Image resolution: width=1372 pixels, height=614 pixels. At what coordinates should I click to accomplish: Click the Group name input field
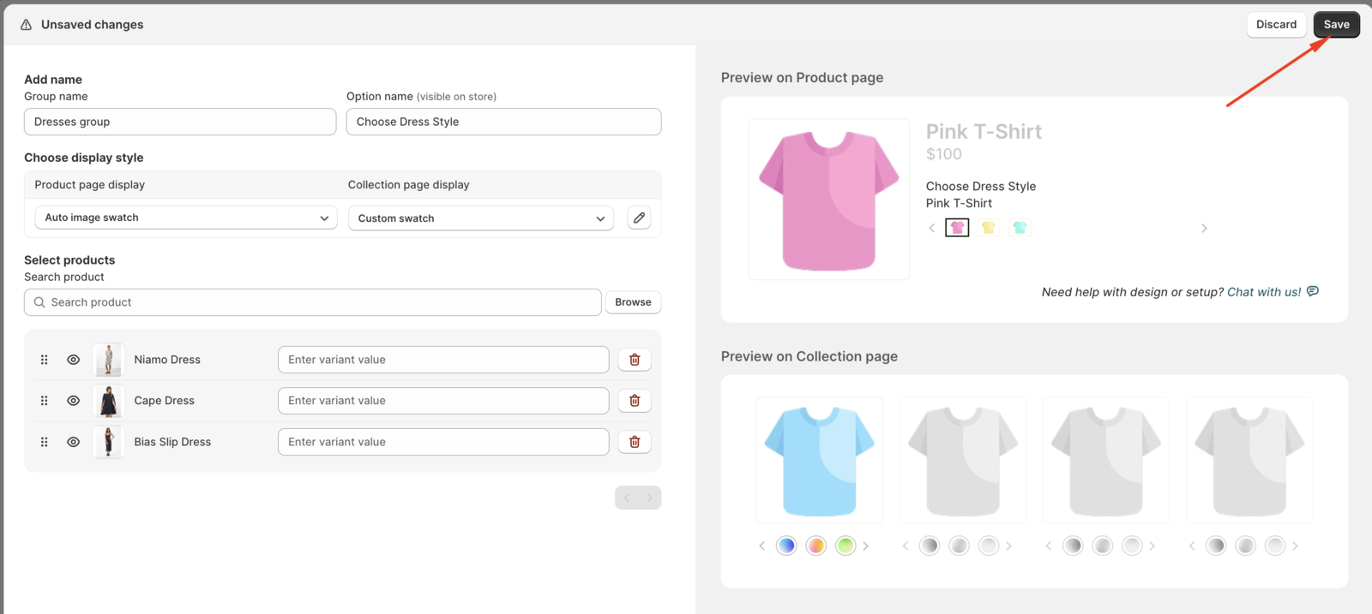[x=180, y=122]
